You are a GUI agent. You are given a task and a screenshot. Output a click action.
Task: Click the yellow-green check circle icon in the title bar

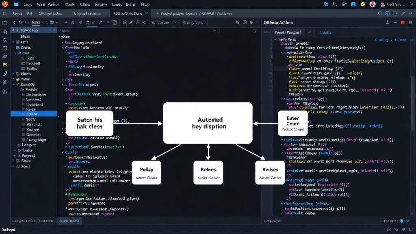363,4
